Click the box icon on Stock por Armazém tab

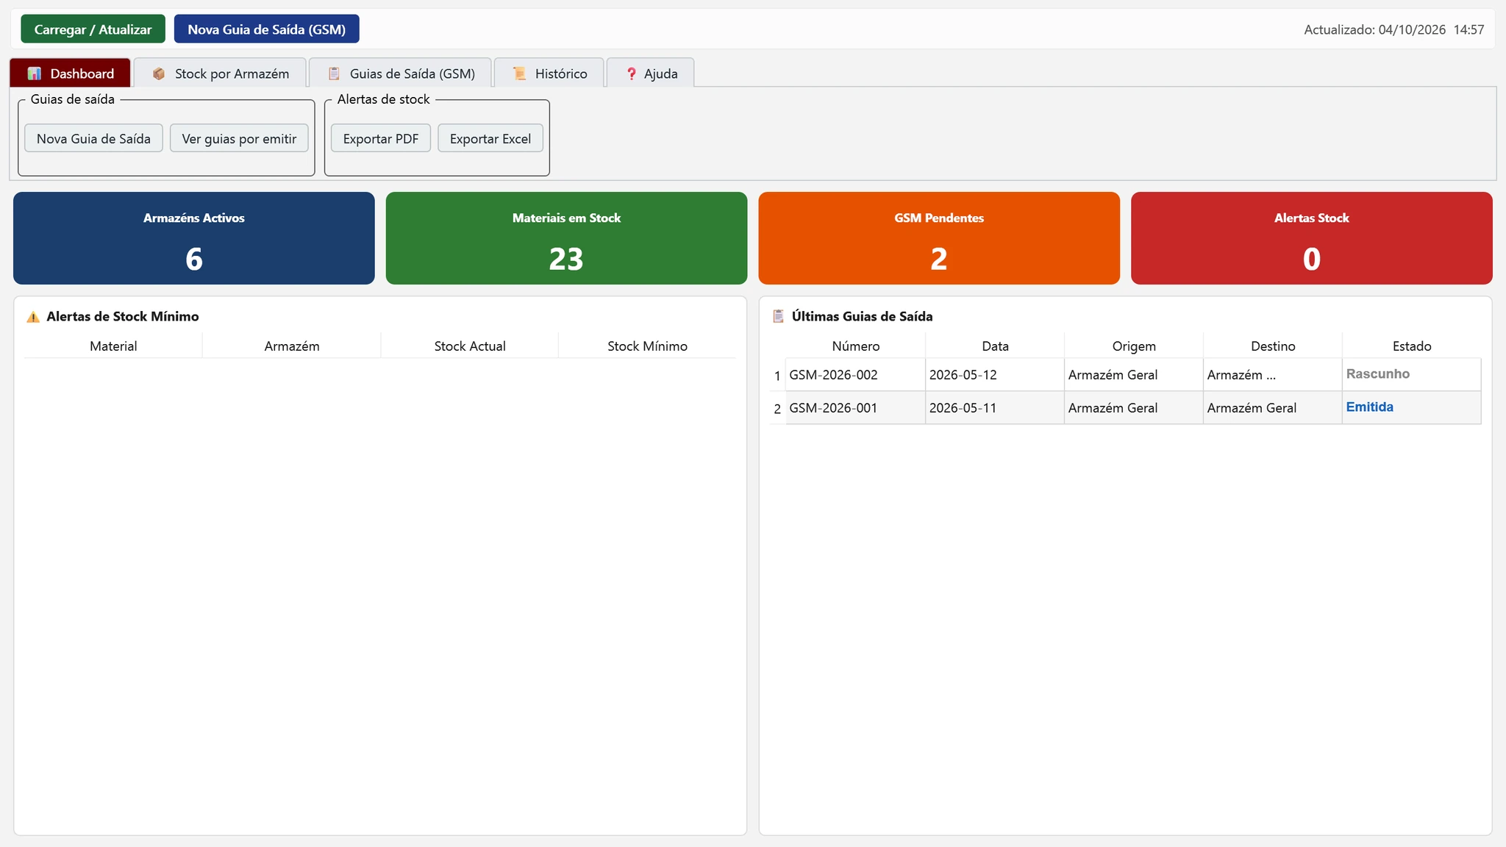tap(158, 74)
